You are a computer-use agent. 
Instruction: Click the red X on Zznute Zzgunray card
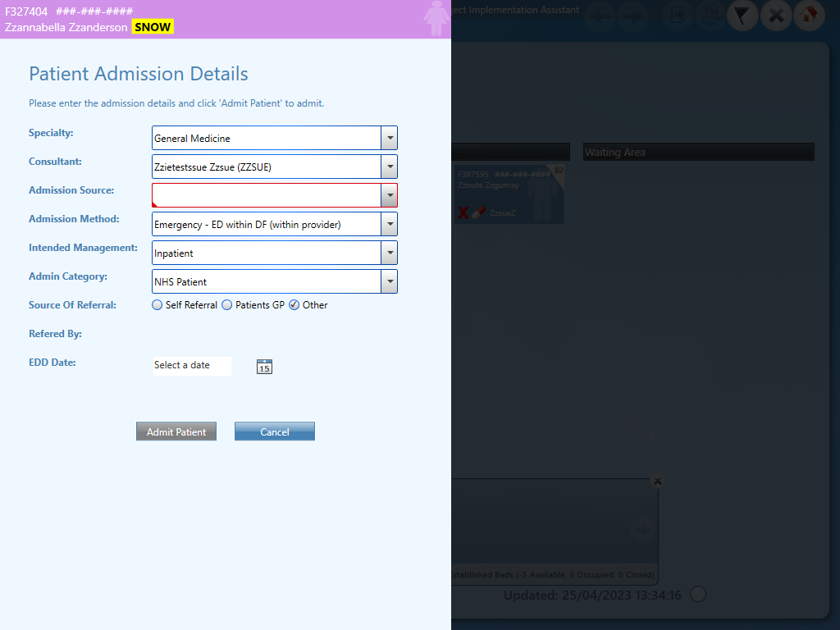point(463,213)
